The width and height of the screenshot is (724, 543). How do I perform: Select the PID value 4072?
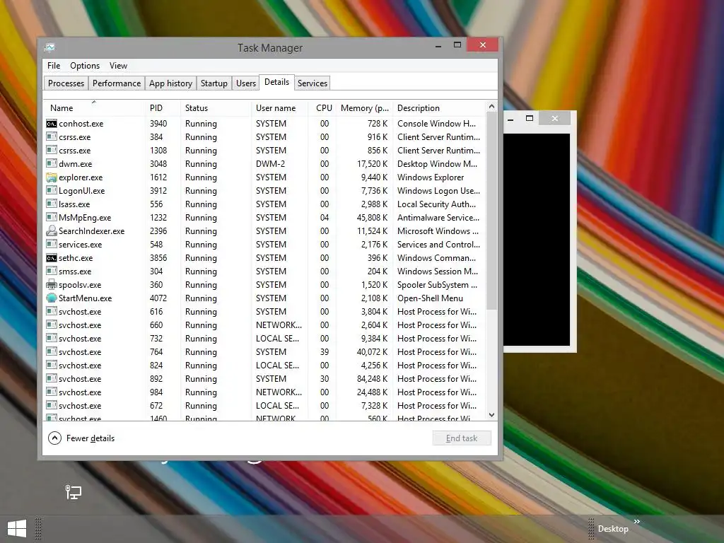[158, 298]
